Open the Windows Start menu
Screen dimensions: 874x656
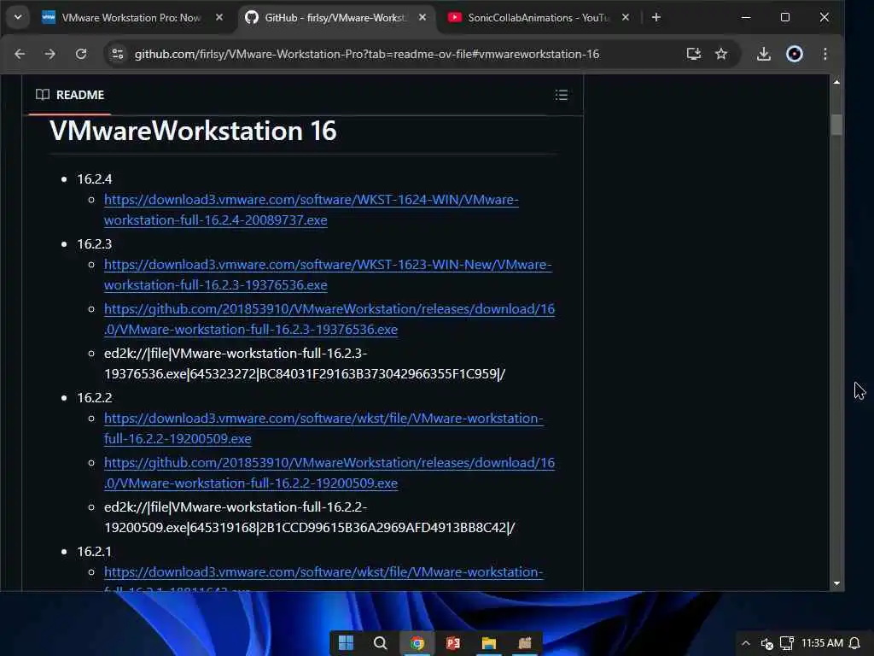click(x=346, y=643)
